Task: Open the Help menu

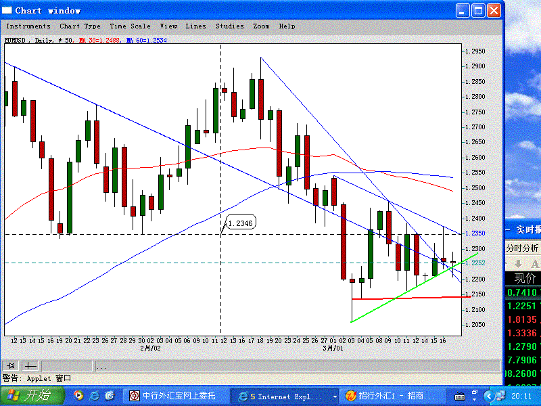Action: [x=287, y=26]
